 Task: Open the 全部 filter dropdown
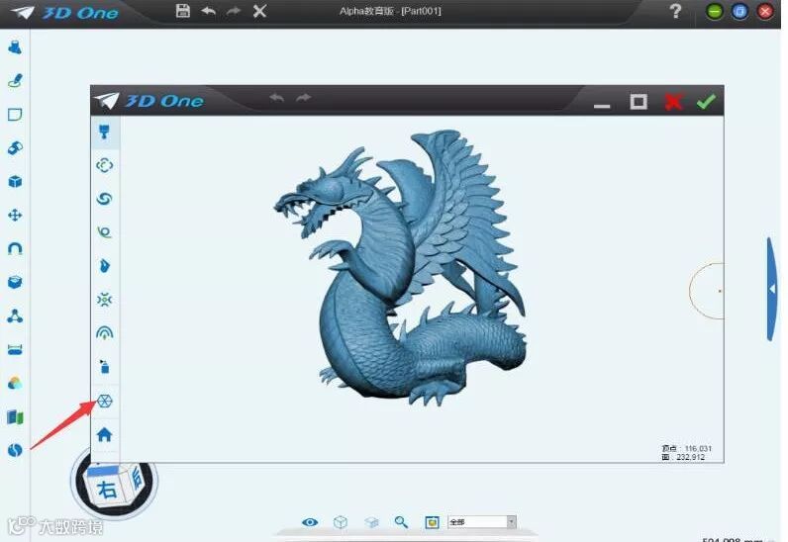click(x=481, y=522)
